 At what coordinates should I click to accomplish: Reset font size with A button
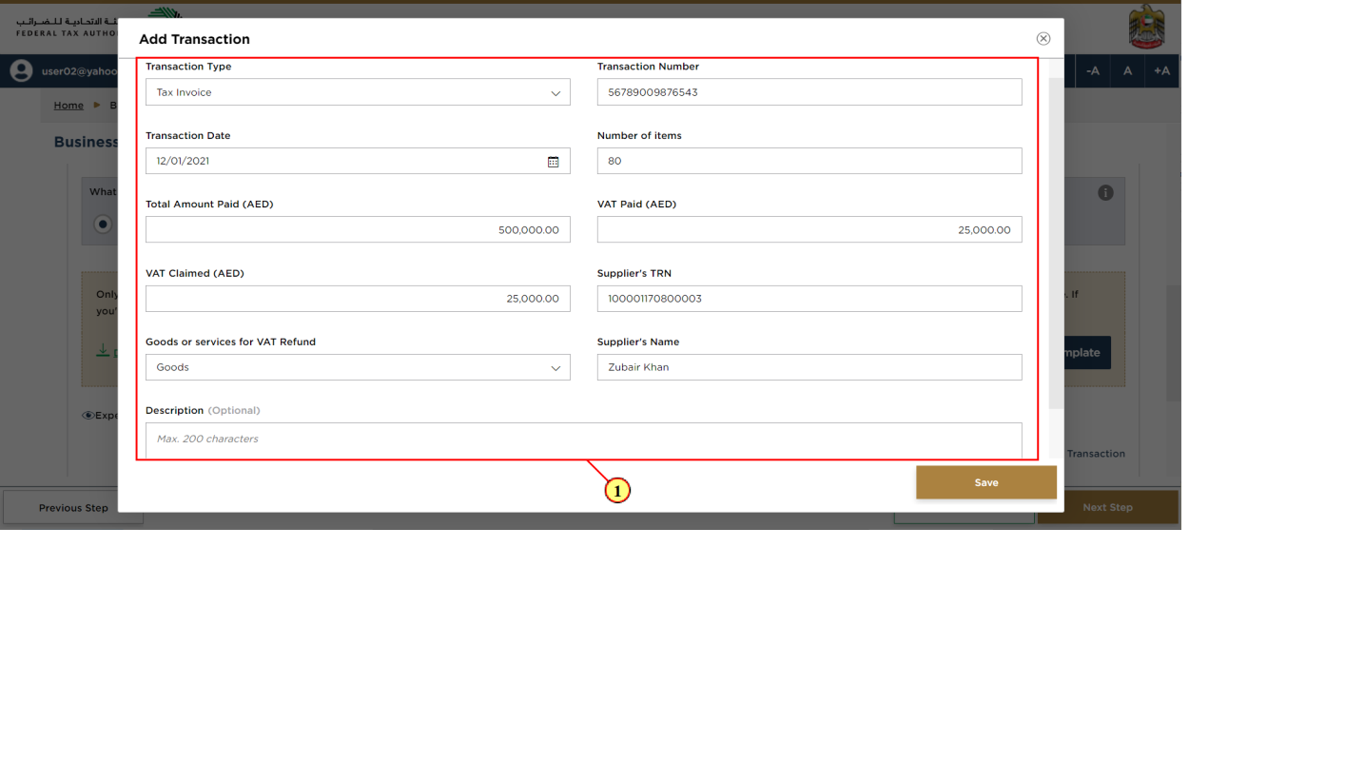pyautogui.click(x=1127, y=71)
